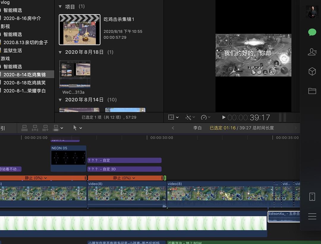Collapse the 2020年8月14日 section triangle
This screenshot has width=321, height=244.
(x=60, y=100)
